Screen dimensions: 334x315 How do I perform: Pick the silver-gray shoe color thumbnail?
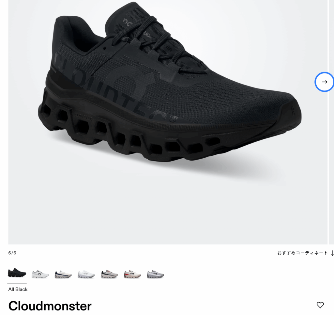[156, 275]
